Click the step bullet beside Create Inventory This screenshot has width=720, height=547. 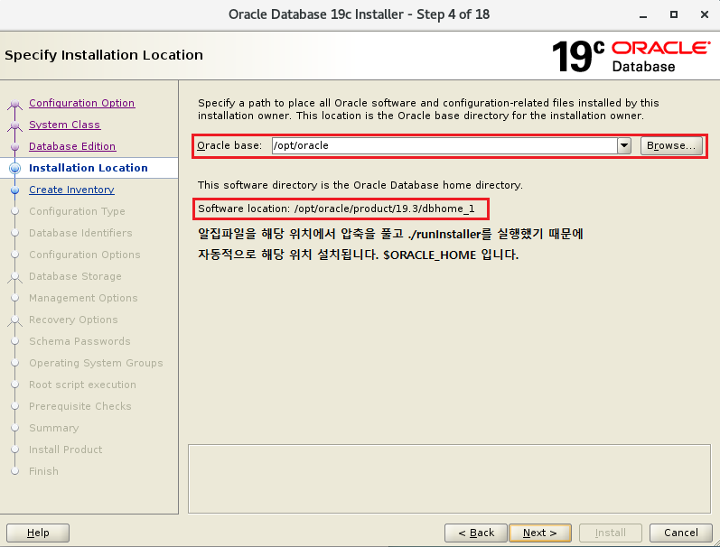(14, 190)
